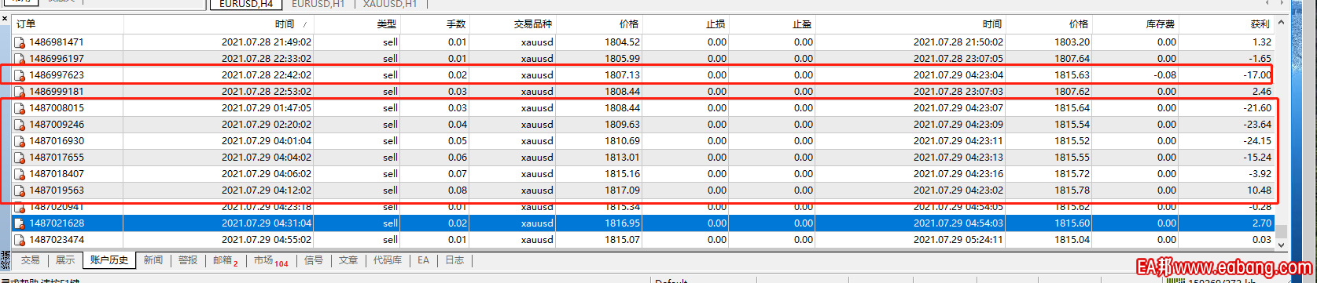Sort by the 订单 column header
The image size is (1317, 283).
tap(27, 25)
